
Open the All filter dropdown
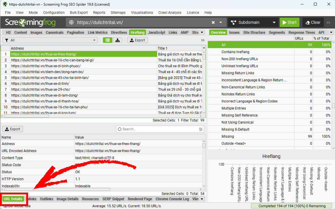(x=50, y=40)
